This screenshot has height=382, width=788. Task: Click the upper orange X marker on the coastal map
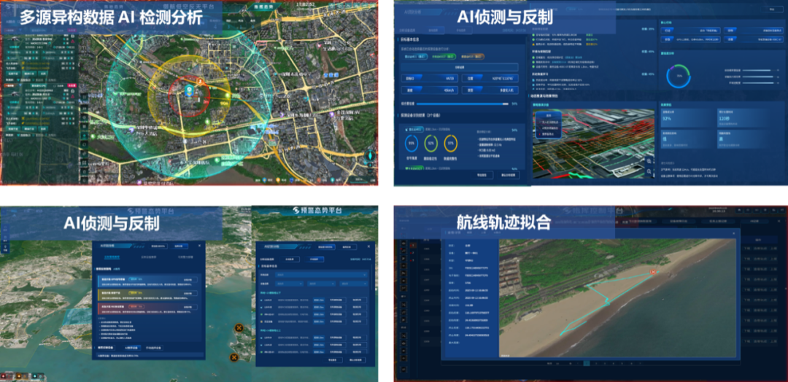pos(238,328)
